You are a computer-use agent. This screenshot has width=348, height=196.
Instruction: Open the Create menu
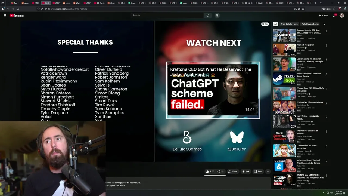(323, 16)
